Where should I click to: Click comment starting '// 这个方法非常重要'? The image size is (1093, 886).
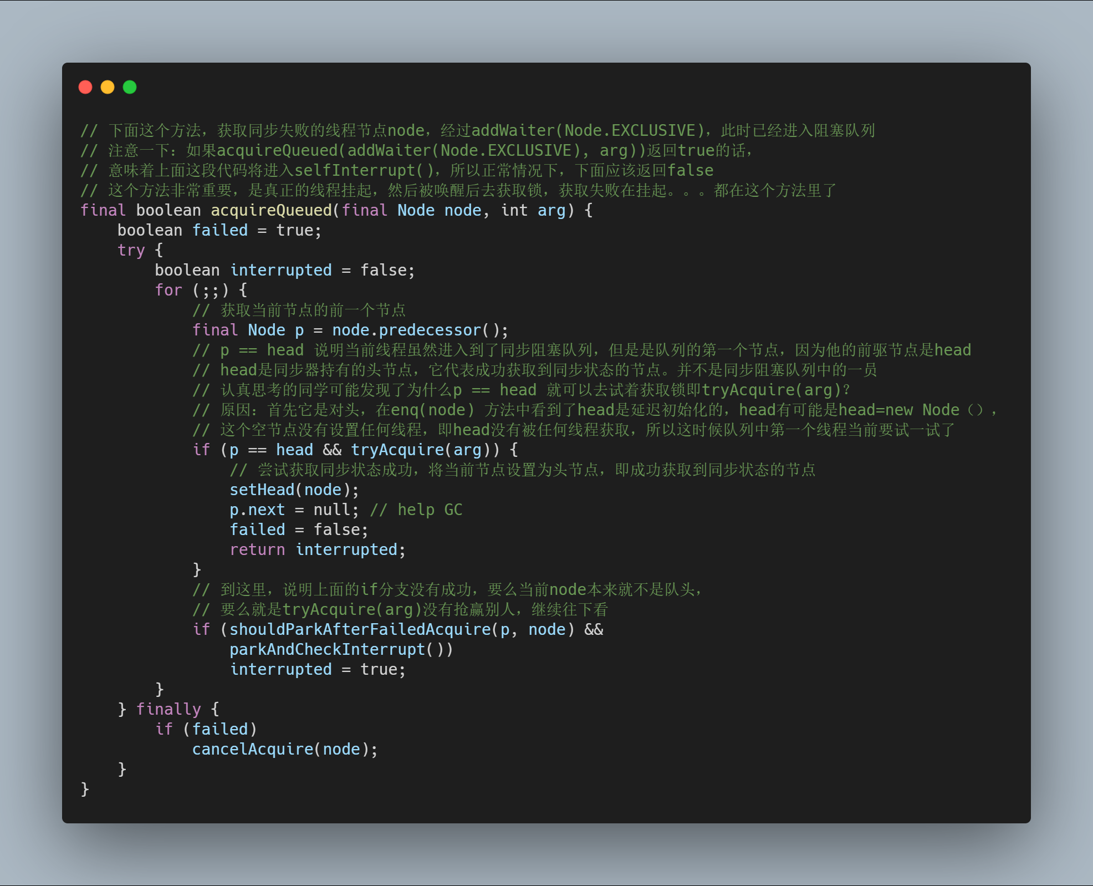[x=458, y=190]
